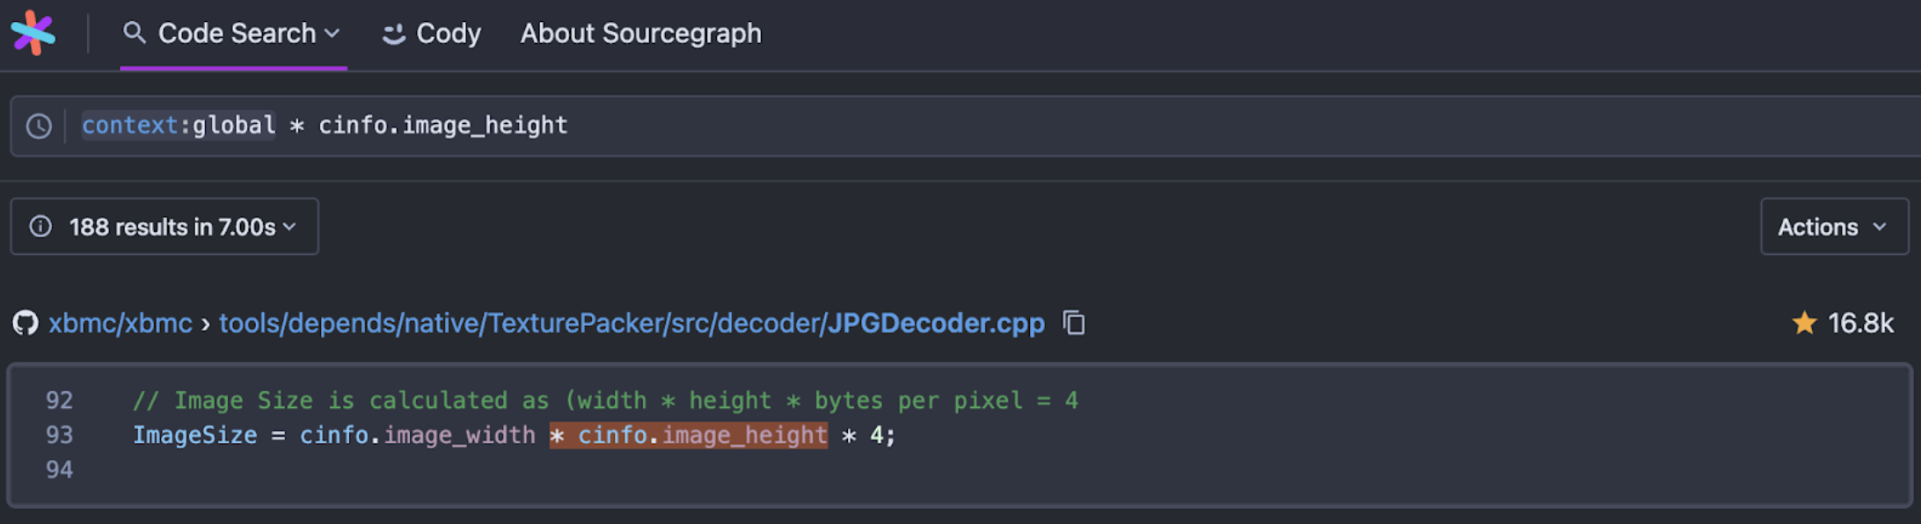Click line number 93 in code result
The image size is (1921, 524).
pyautogui.click(x=59, y=435)
